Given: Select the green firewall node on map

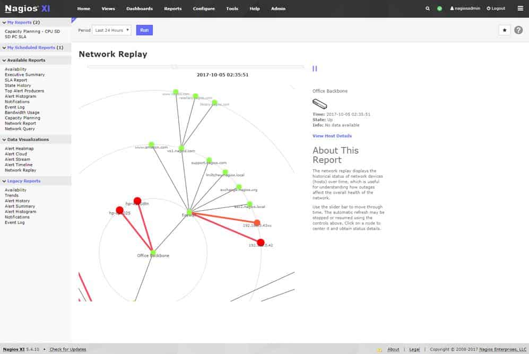Looking at the screenshot, I should click(x=189, y=212).
